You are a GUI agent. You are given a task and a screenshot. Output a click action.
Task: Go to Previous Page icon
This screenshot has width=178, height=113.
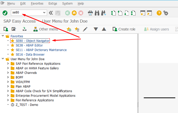coord(120,13)
